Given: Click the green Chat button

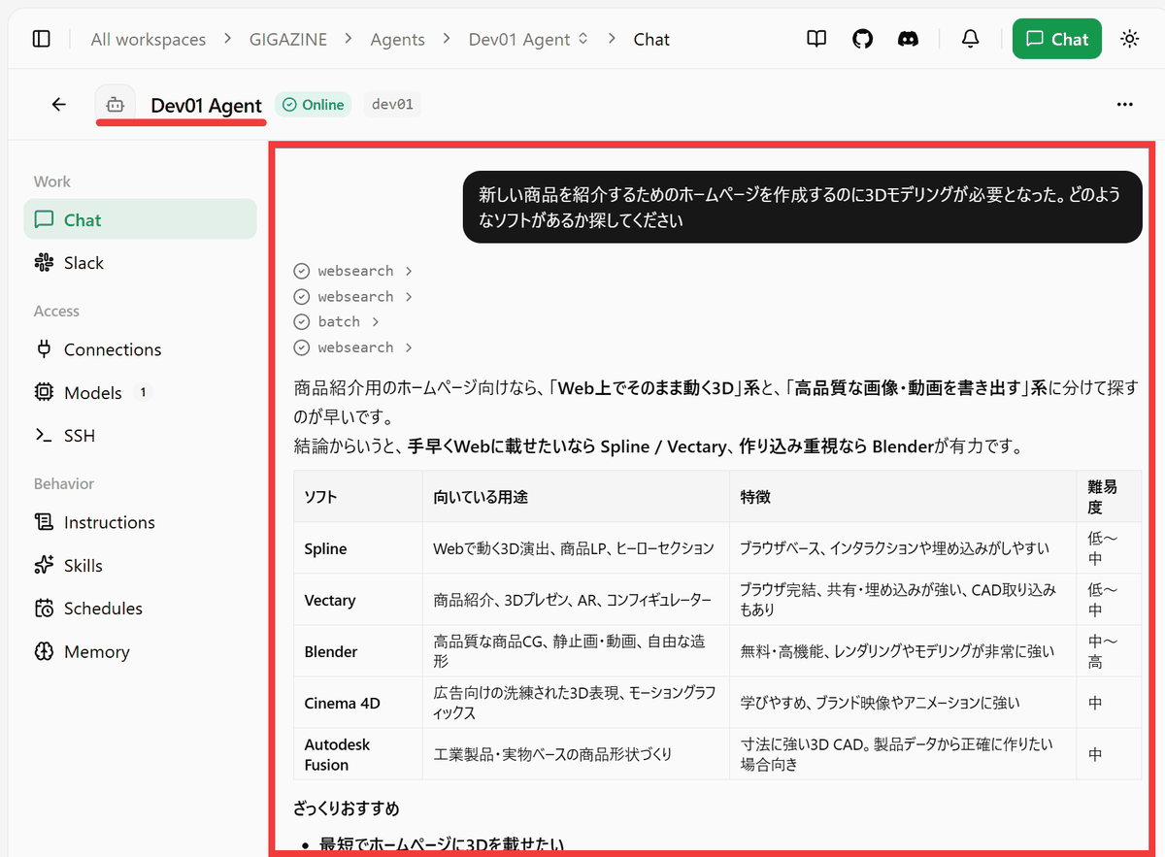Looking at the screenshot, I should pos(1056,39).
